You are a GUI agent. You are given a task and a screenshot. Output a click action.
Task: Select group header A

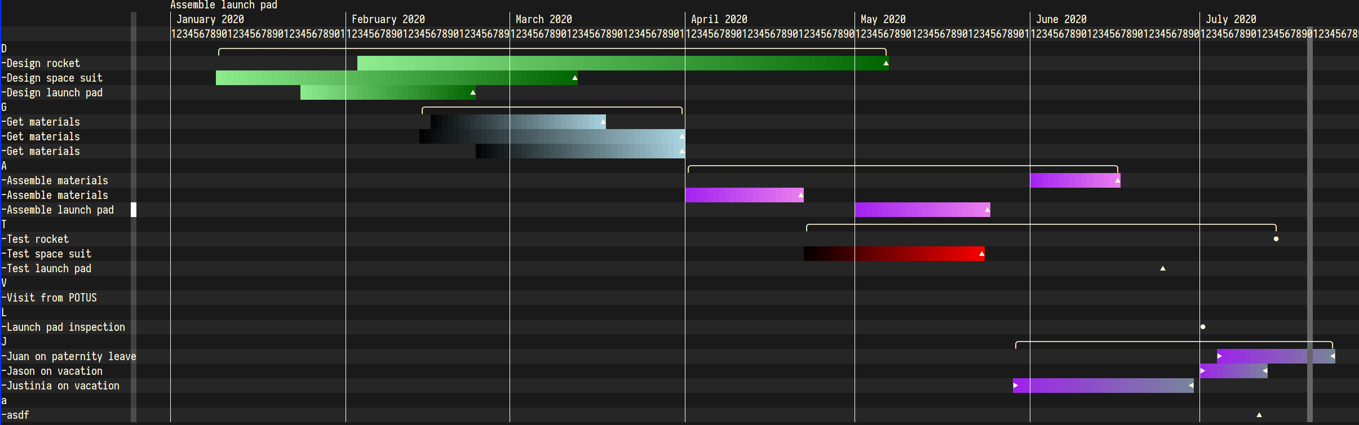tap(4, 166)
